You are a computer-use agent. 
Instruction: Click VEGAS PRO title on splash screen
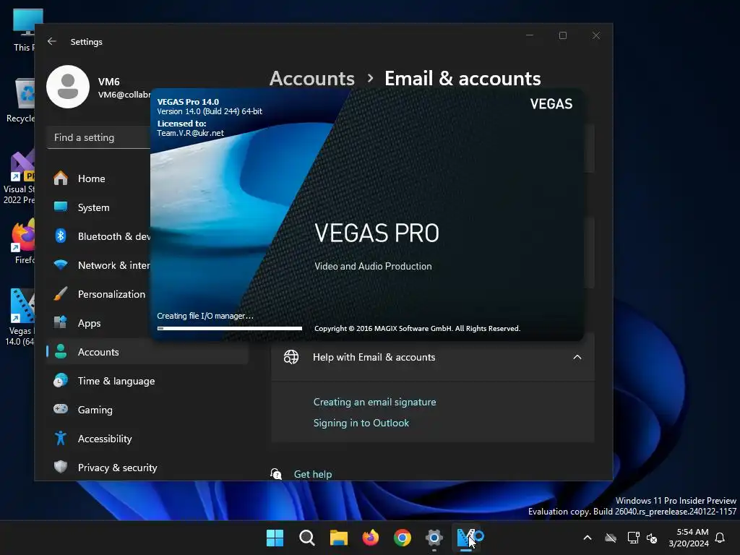pos(377,233)
